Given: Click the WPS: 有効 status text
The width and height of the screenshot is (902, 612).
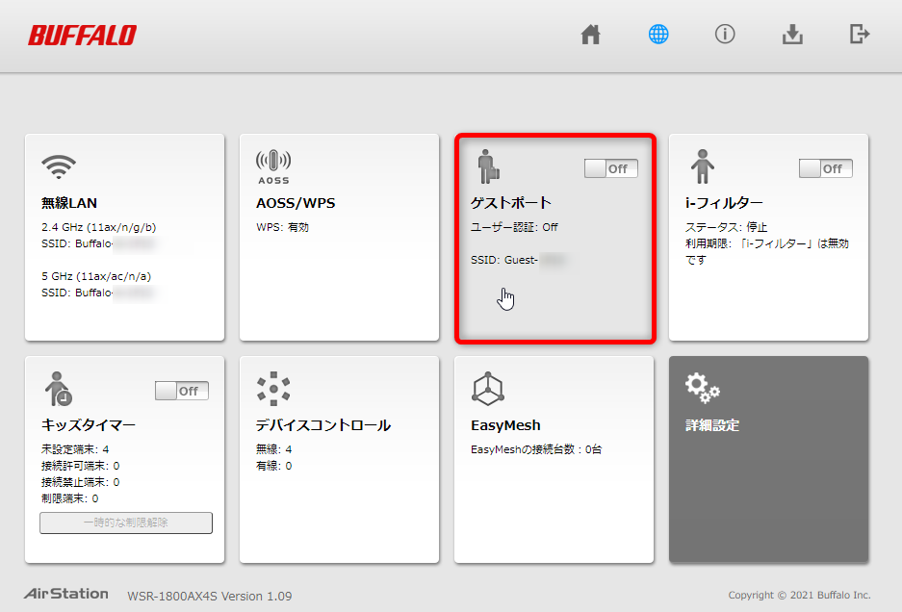Looking at the screenshot, I should point(282,227).
